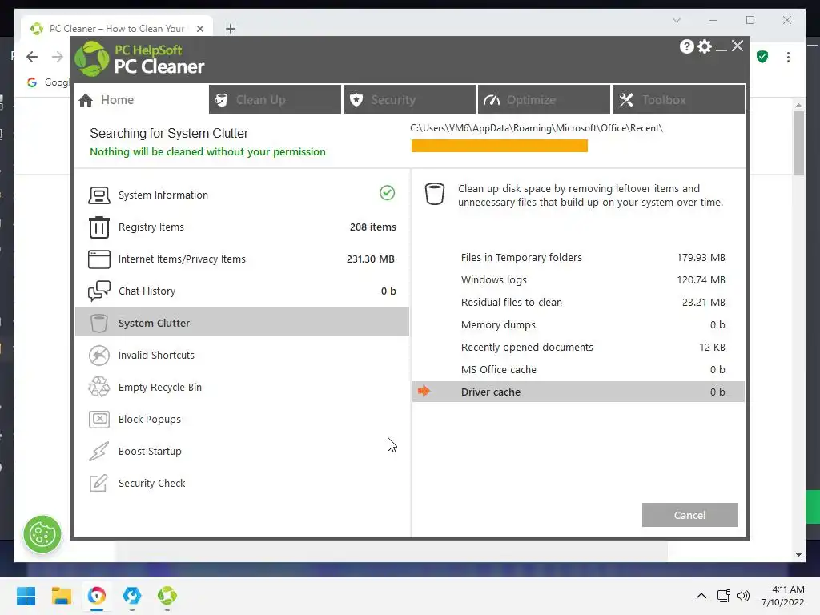This screenshot has width=820, height=615.
Task: Click the 208 items registry count
Action: (373, 227)
